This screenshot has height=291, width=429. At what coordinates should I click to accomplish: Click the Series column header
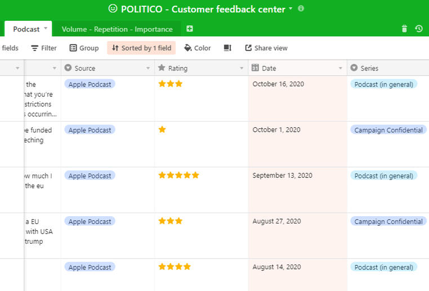click(388, 68)
